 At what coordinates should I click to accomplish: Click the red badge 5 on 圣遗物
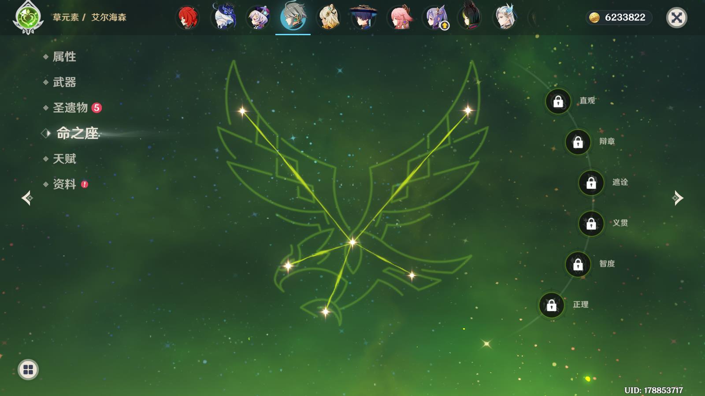96,108
